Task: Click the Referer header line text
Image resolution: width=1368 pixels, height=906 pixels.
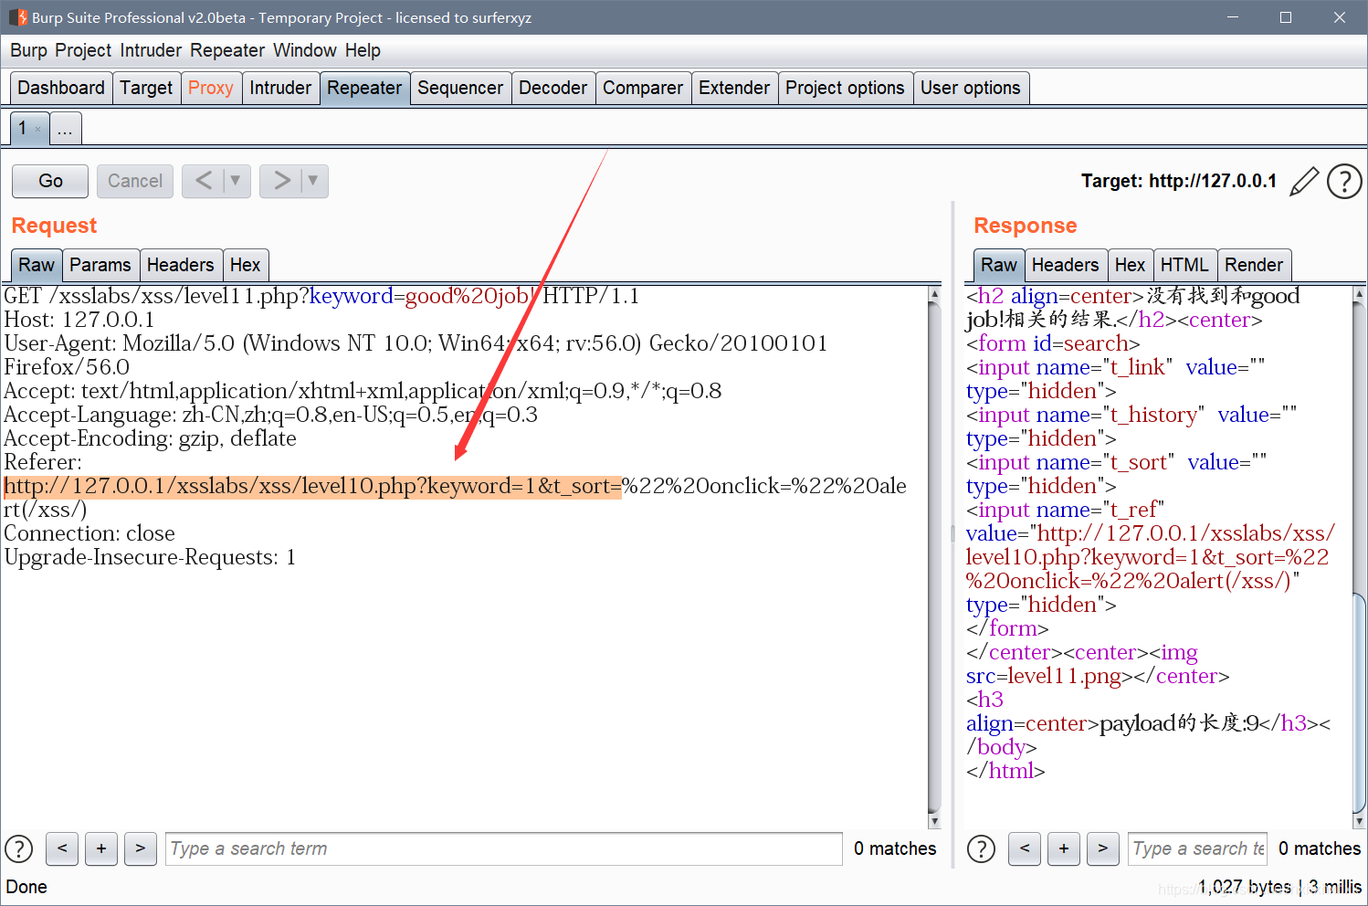Action: point(44,462)
